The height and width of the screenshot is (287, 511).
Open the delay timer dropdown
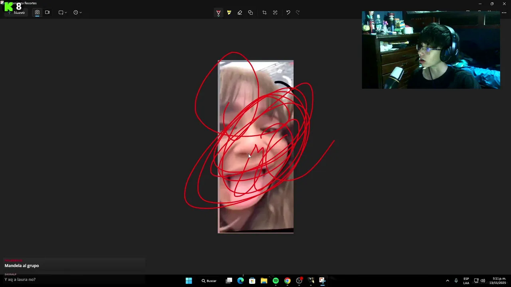77,12
